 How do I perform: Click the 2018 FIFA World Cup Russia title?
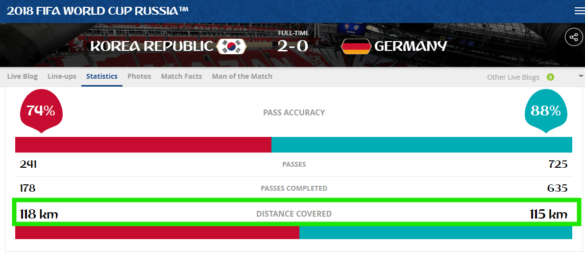pos(97,11)
